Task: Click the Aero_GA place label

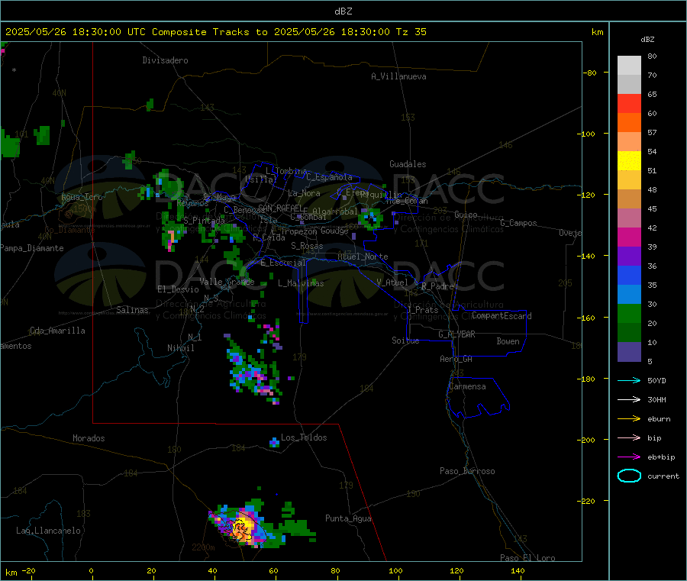Action: (x=456, y=359)
